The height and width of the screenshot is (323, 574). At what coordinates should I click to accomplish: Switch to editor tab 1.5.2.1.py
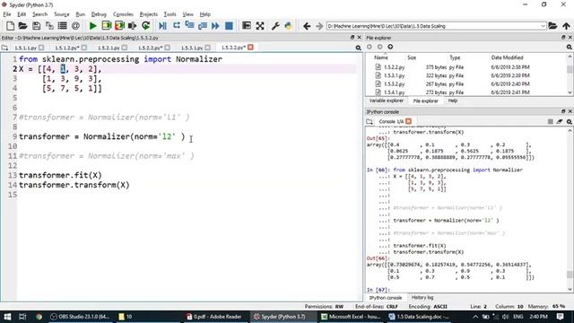pyautogui.click(x=109, y=48)
